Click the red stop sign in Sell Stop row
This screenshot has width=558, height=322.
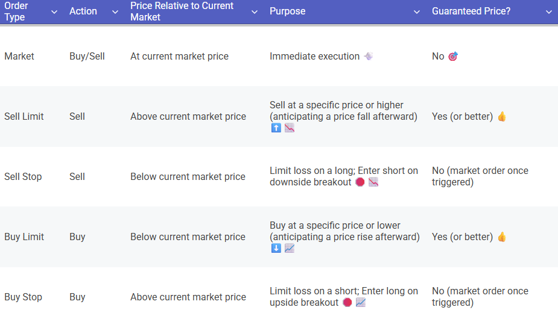(x=360, y=182)
